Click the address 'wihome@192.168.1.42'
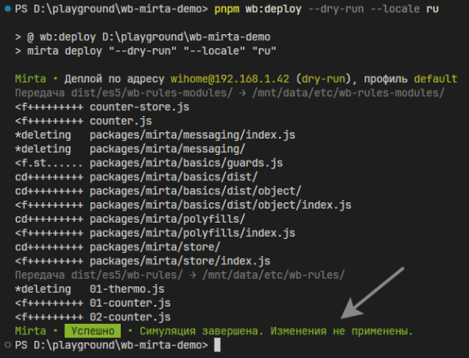469x358 pixels. (230, 79)
